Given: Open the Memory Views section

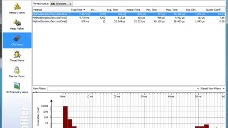Looking at the screenshot, I should tap(17, 9).
